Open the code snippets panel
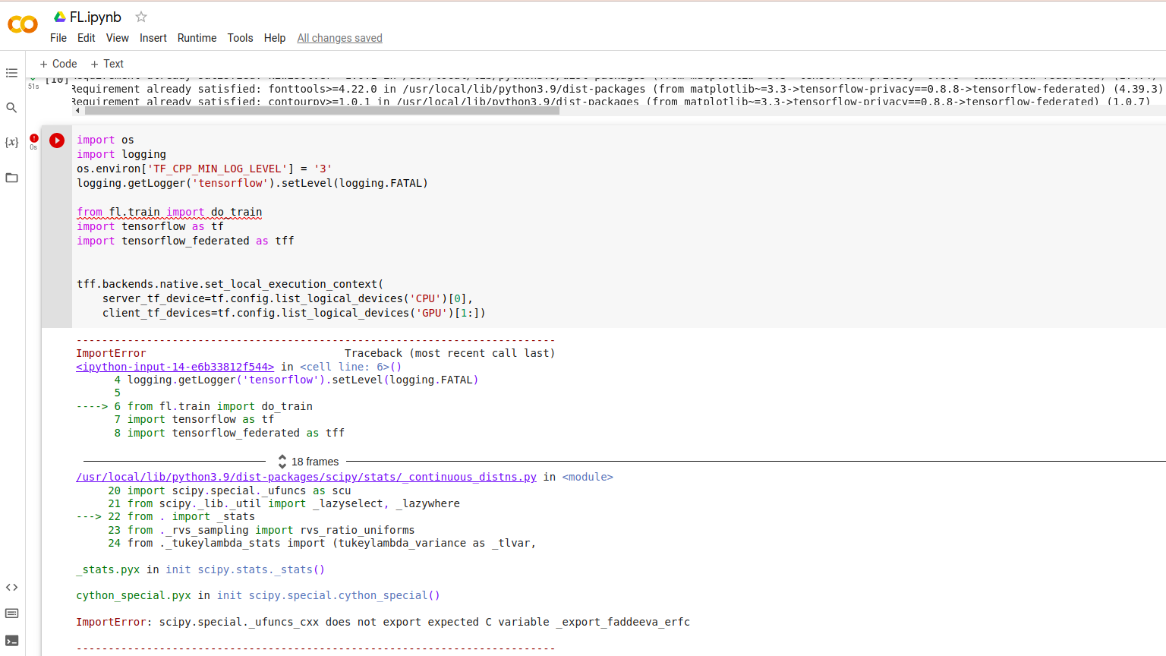The image size is (1166, 656). pos(11,586)
